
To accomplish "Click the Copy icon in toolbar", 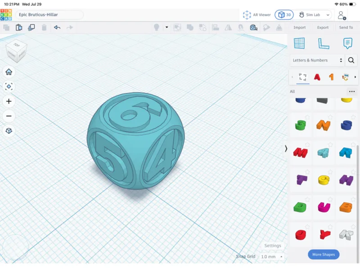I will coord(6,27).
